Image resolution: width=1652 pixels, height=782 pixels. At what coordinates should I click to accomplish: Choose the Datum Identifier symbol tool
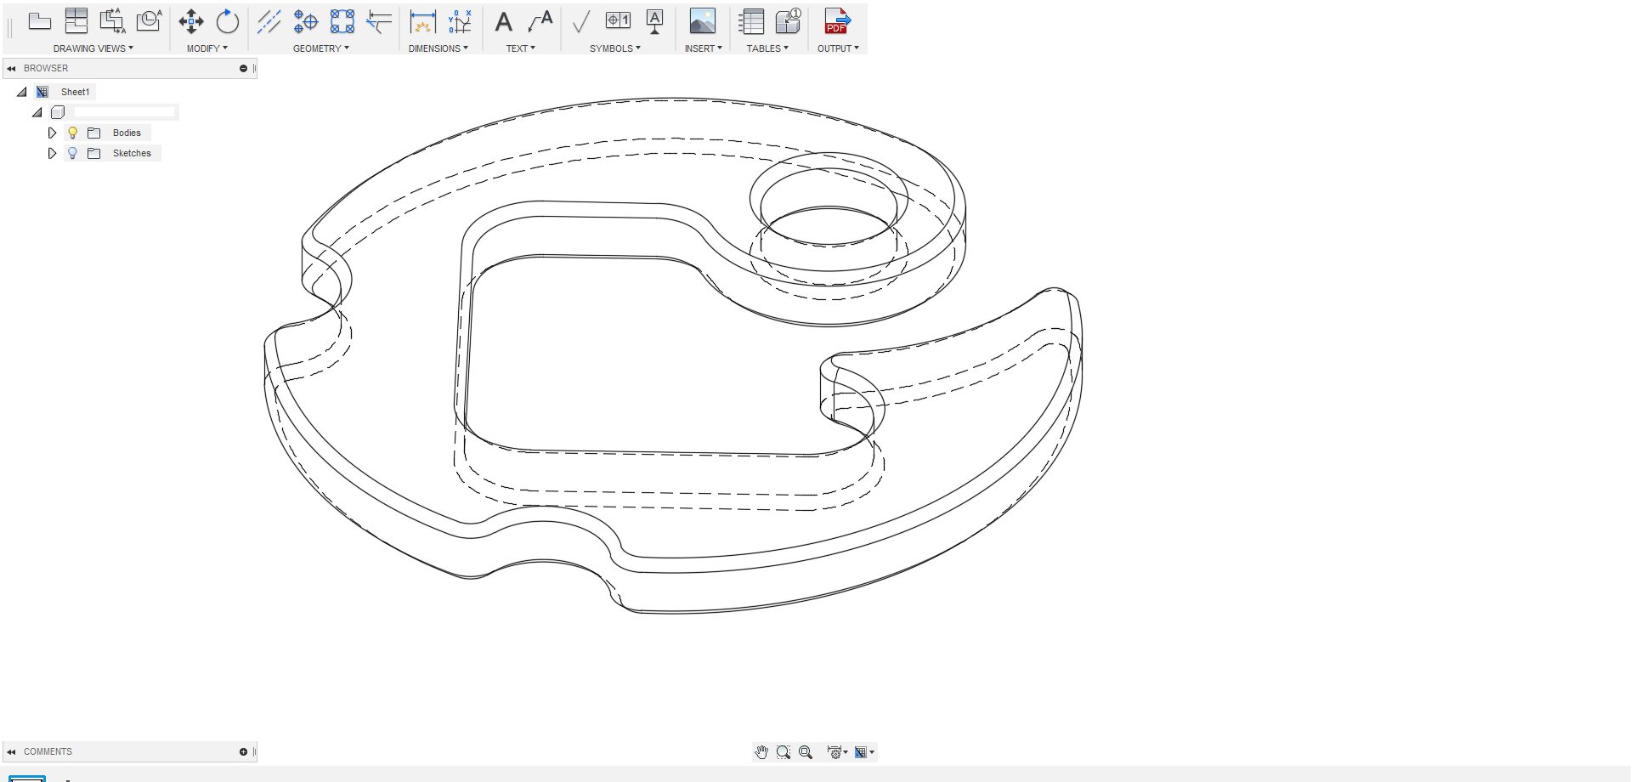tap(654, 21)
